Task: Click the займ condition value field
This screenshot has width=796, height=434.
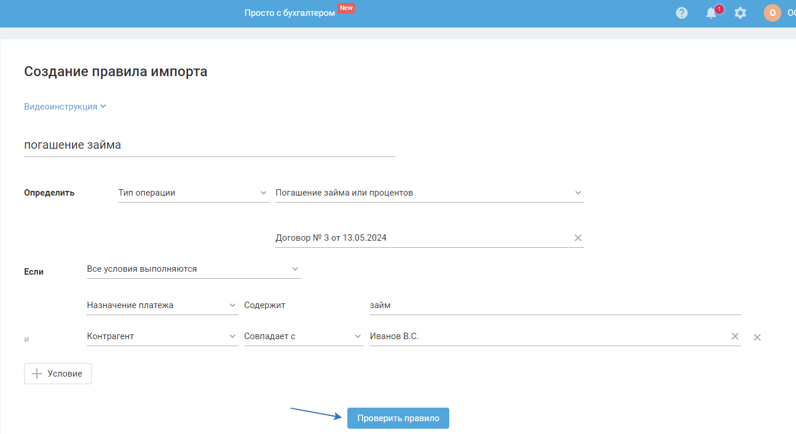Action: coord(555,305)
